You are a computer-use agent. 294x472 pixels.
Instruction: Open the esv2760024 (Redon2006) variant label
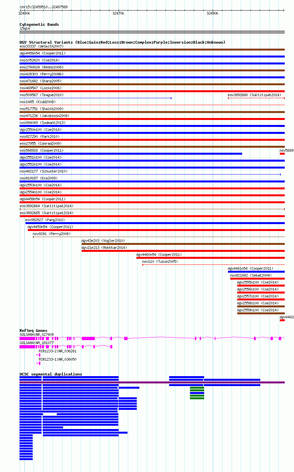coord(42,67)
